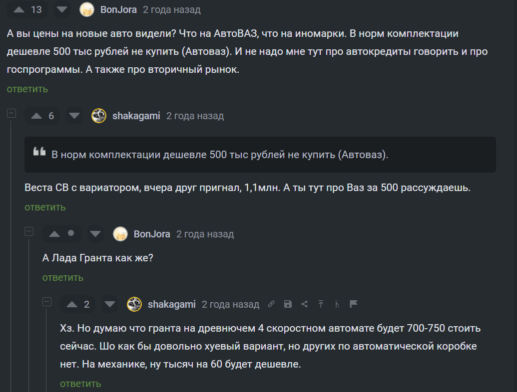This screenshot has height=392, width=517.
Task: Collapse shakagami's first reply thread
Action: pyautogui.click(x=11, y=114)
